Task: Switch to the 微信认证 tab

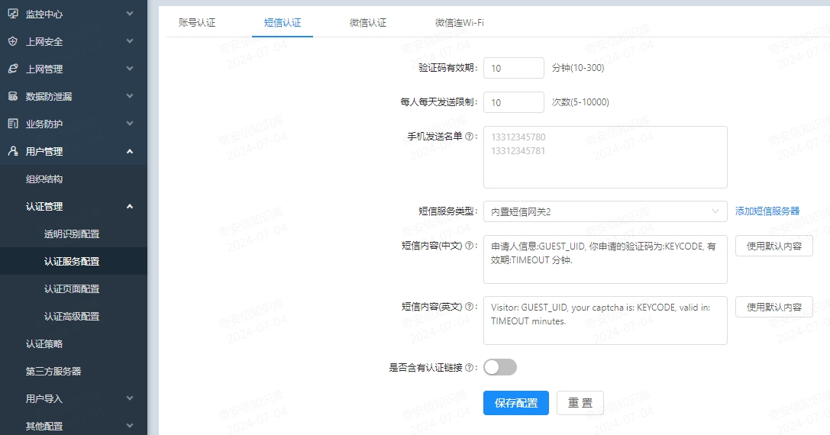Action: point(368,23)
